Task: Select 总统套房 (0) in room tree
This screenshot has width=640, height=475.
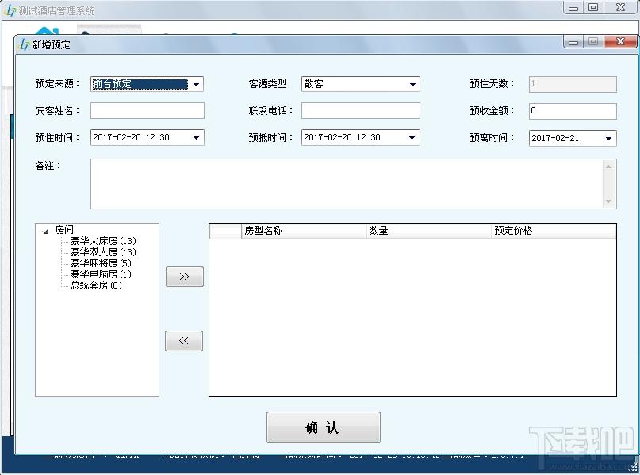Action: (x=96, y=285)
